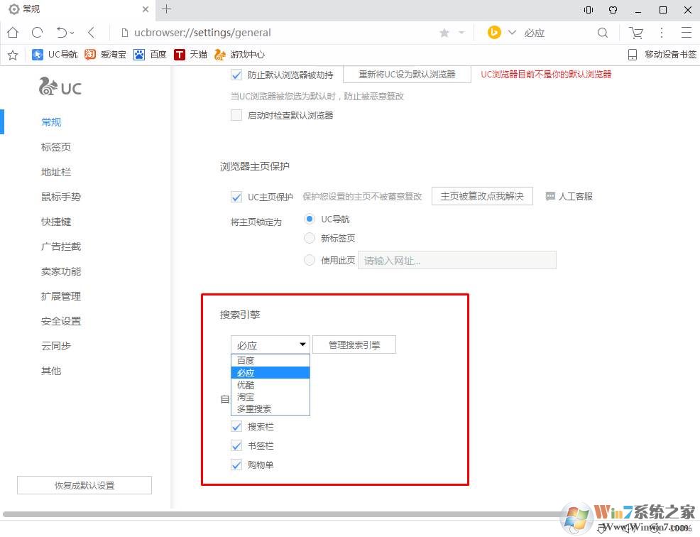
Task: Click the bookmarks bar star icon
Action: pos(13,55)
